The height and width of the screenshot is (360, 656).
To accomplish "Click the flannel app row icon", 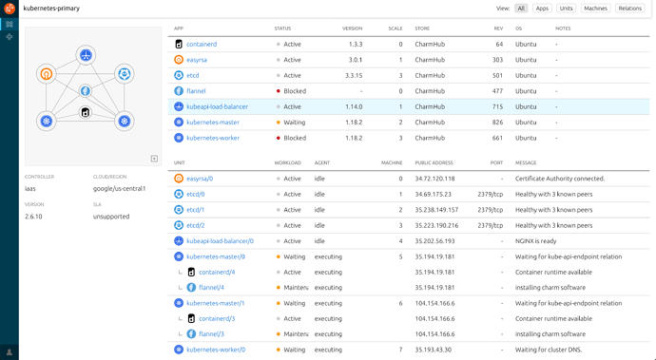I will pyautogui.click(x=179, y=91).
